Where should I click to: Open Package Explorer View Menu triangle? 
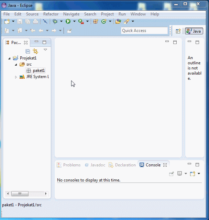(x=45, y=49)
